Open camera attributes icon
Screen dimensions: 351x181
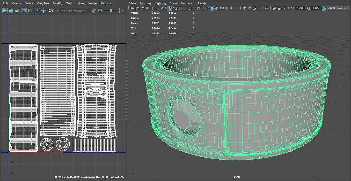pyautogui.click(x=142, y=8)
